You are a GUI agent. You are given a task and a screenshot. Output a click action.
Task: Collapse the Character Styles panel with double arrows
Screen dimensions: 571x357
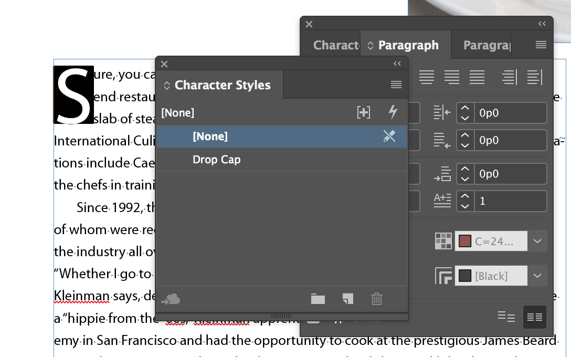(397, 64)
